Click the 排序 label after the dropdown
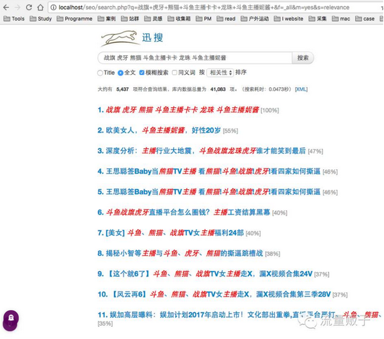The image size is (384, 339). (x=241, y=72)
